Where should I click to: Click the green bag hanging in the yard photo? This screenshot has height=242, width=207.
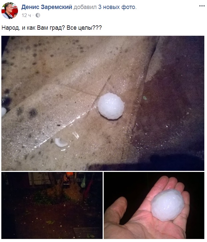(83, 182)
